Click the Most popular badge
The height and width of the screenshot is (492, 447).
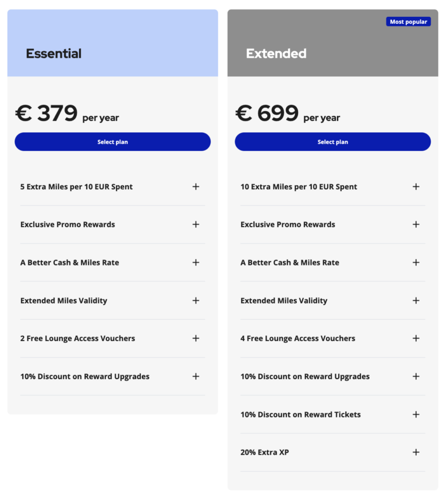point(408,21)
